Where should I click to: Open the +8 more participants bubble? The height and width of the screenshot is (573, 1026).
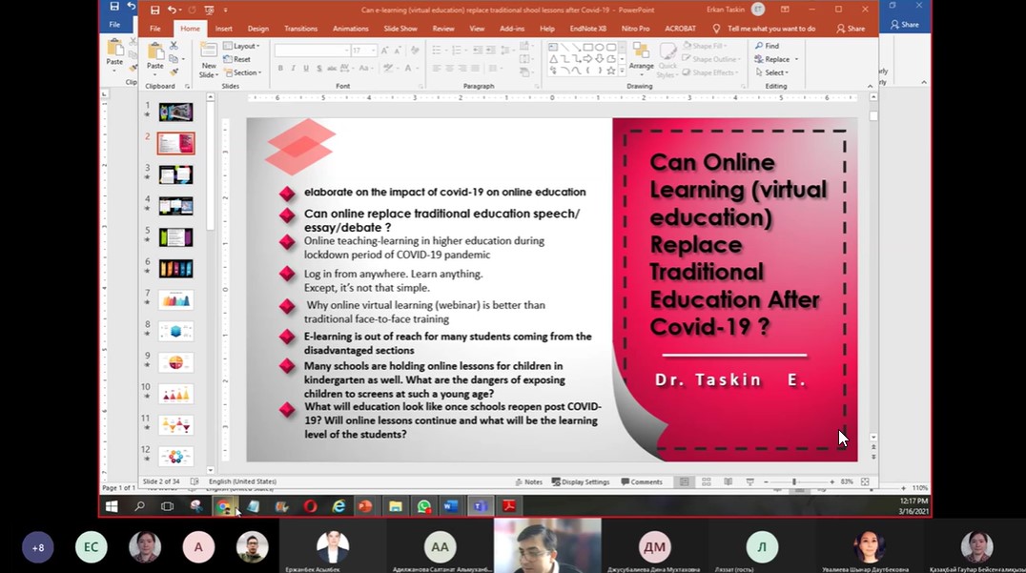(x=38, y=547)
